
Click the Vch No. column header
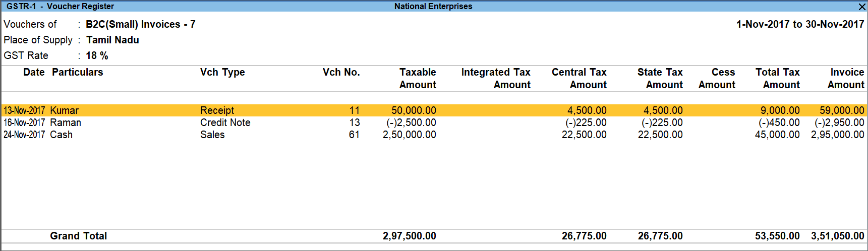341,72
